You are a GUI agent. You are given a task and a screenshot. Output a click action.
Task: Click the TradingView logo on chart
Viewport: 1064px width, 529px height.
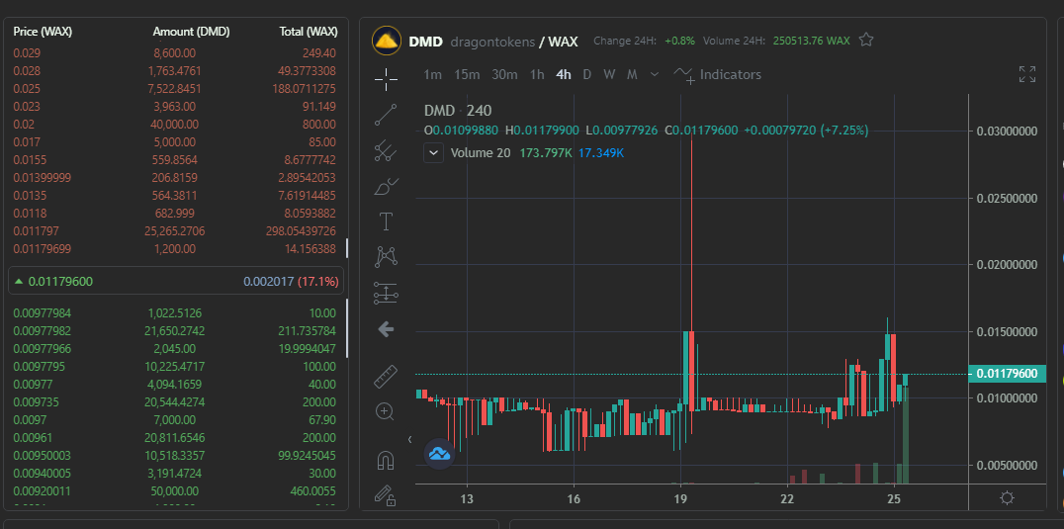(439, 454)
